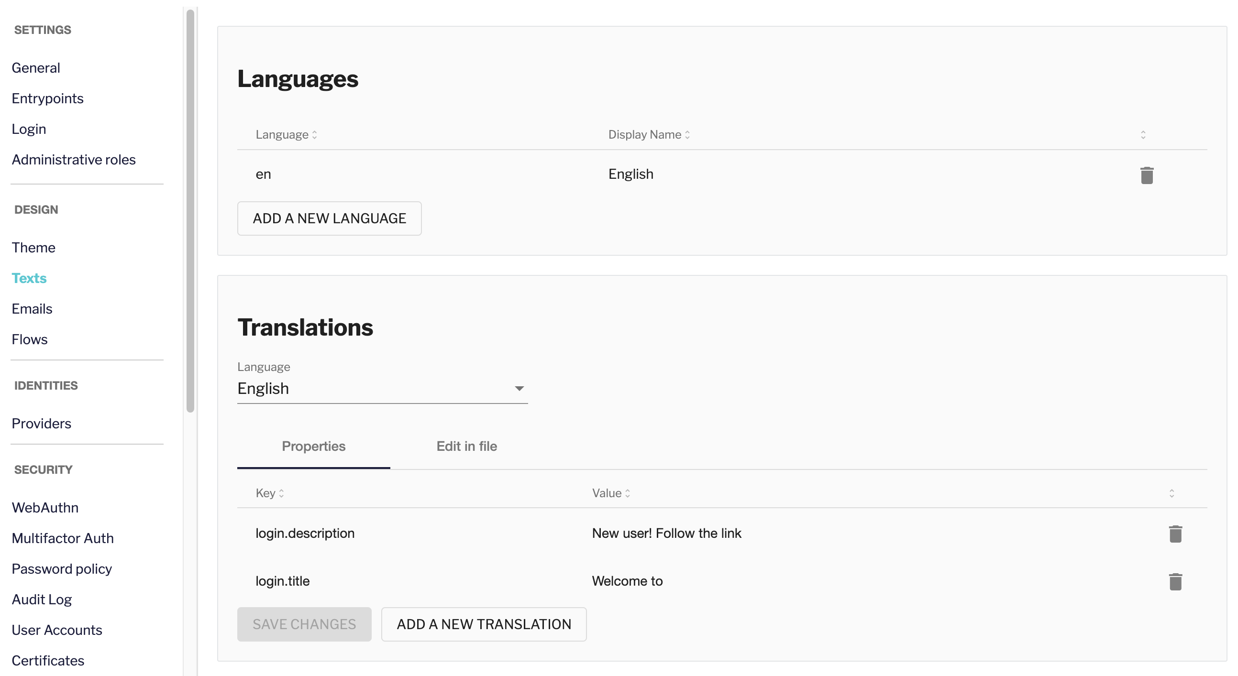
Task: Open the translation Language dropdown
Action: click(x=382, y=389)
